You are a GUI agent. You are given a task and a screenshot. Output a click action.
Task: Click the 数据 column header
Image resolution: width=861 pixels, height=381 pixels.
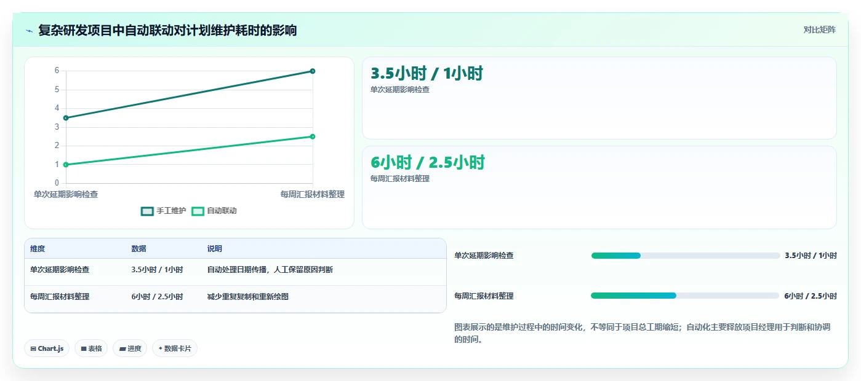pos(138,249)
